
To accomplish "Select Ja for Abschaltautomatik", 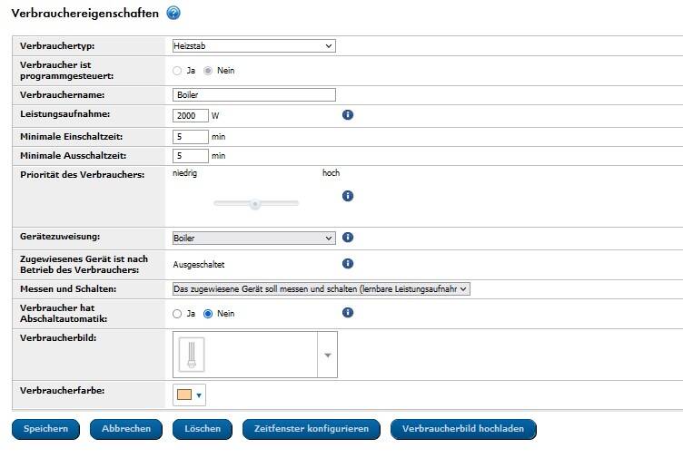I will tap(177, 314).
